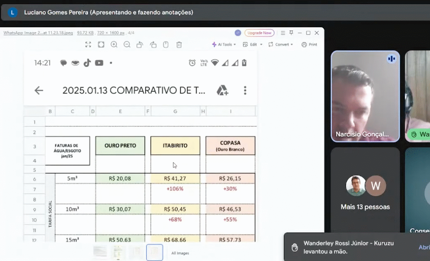The image size is (430, 261).
Task: Open All Images view
Action: click(180, 253)
